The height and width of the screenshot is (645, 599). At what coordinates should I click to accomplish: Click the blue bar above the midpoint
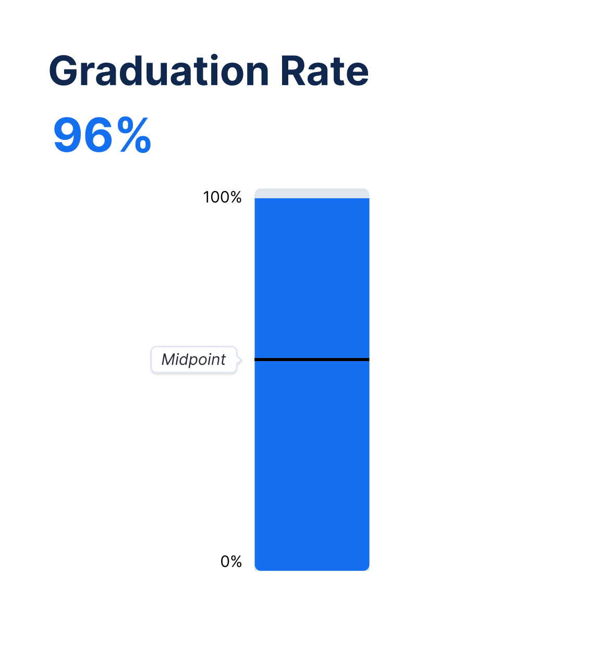click(x=312, y=278)
